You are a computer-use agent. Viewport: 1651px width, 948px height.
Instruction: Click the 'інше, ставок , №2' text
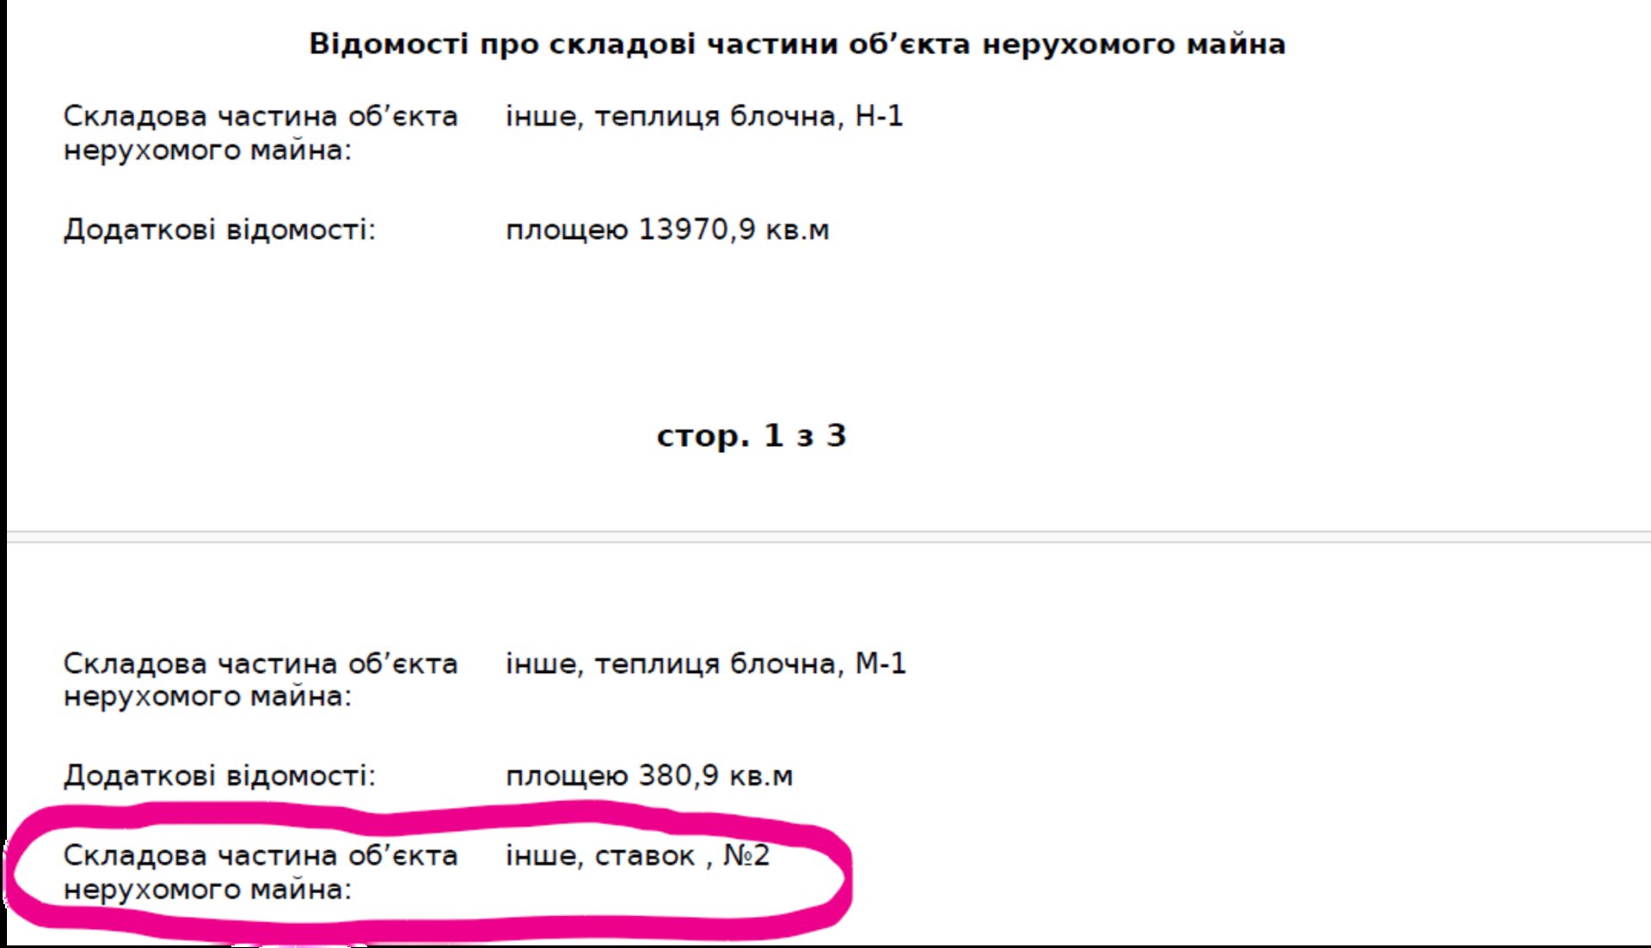click(x=637, y=856)
